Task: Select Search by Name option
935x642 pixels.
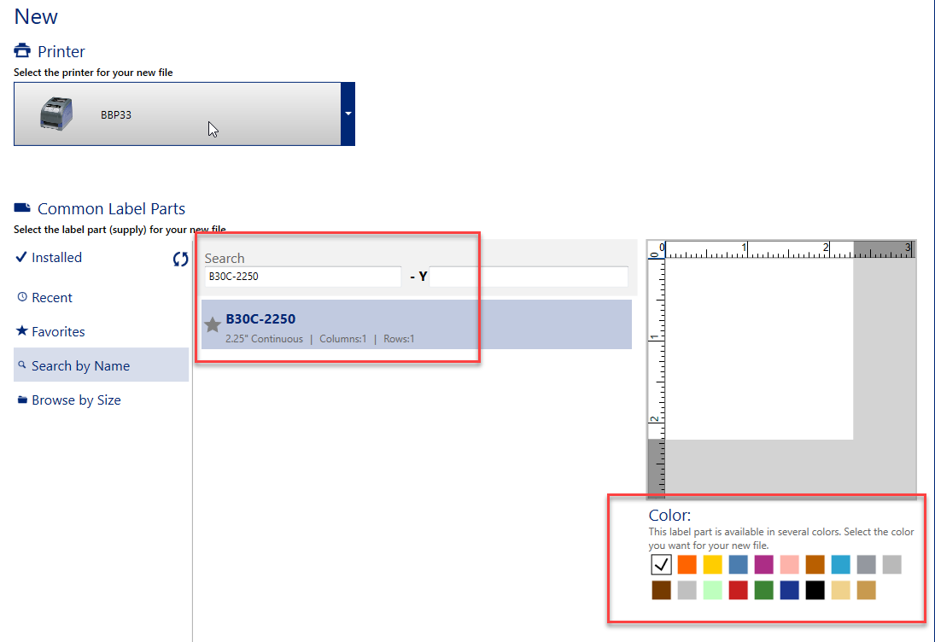Action: coord(80,366)
